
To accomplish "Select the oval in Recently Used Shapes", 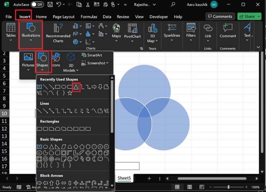I will 64,87.
